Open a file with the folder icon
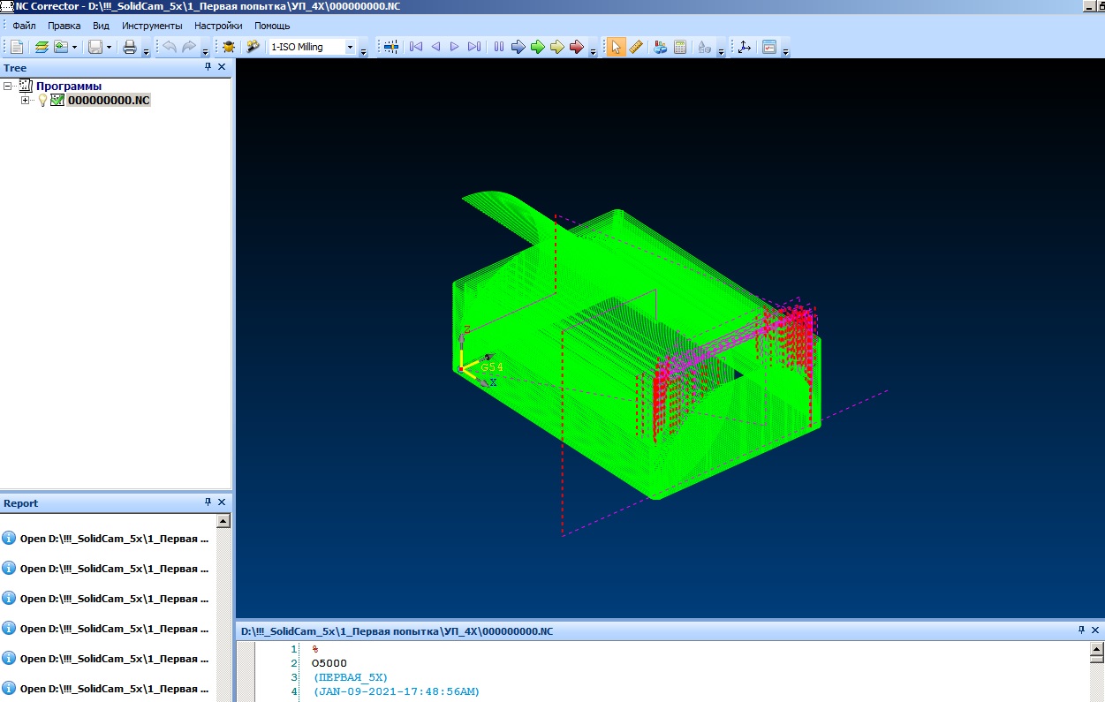This screenshot has height=702, width=1105. [61, 47]
